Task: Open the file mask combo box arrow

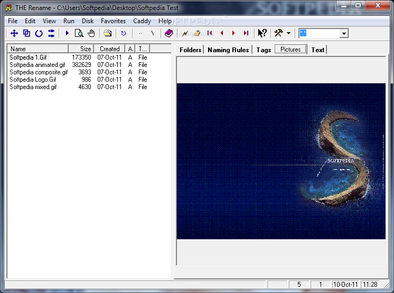Action: (x=344, y=33)
